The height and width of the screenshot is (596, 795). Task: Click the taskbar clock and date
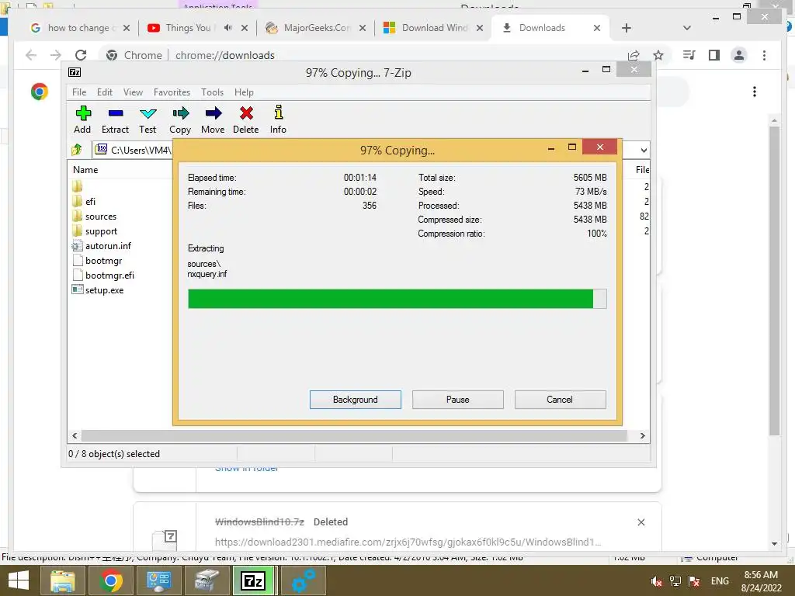(x=761, y=581)
